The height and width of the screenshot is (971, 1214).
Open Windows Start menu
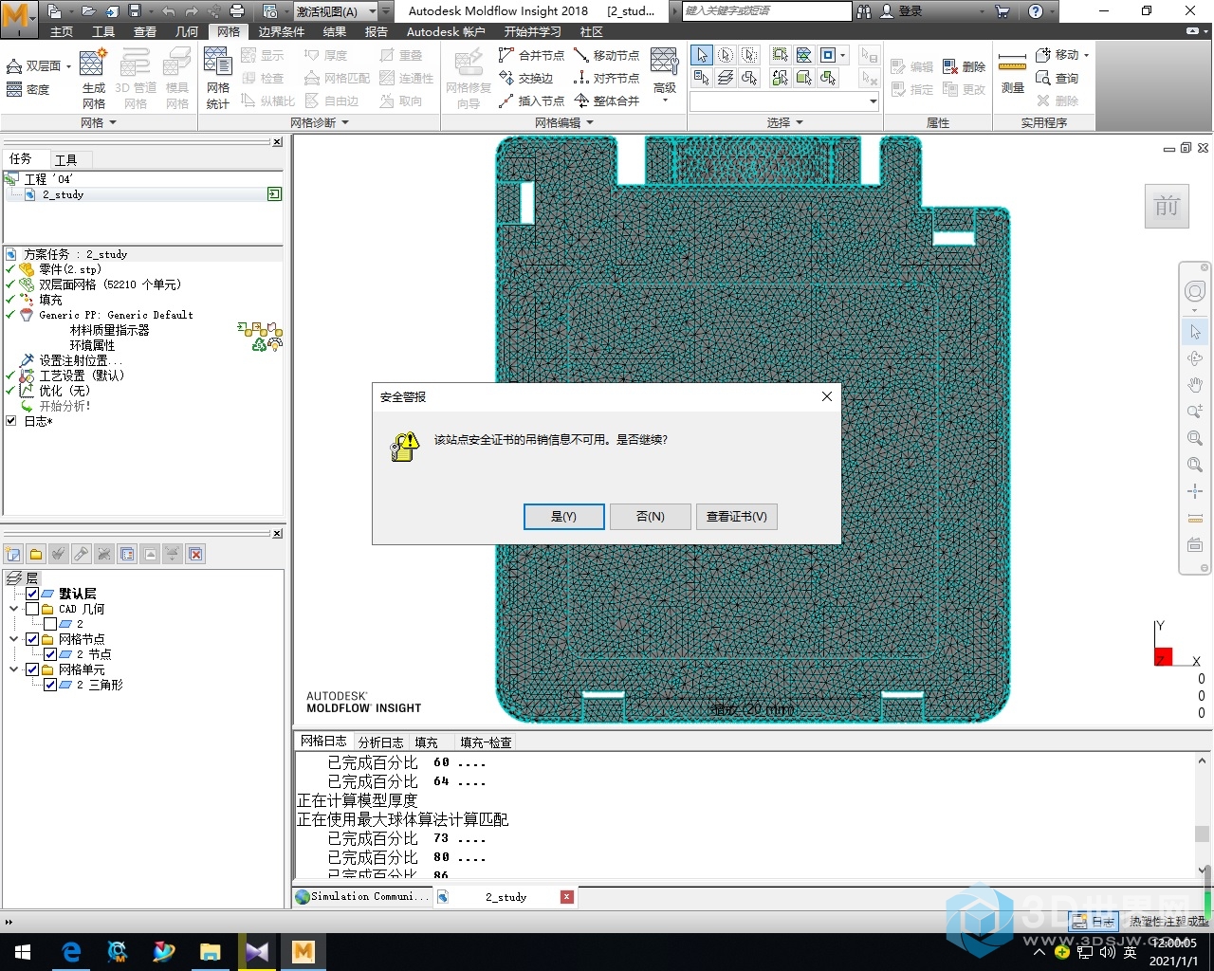(23, 951)
